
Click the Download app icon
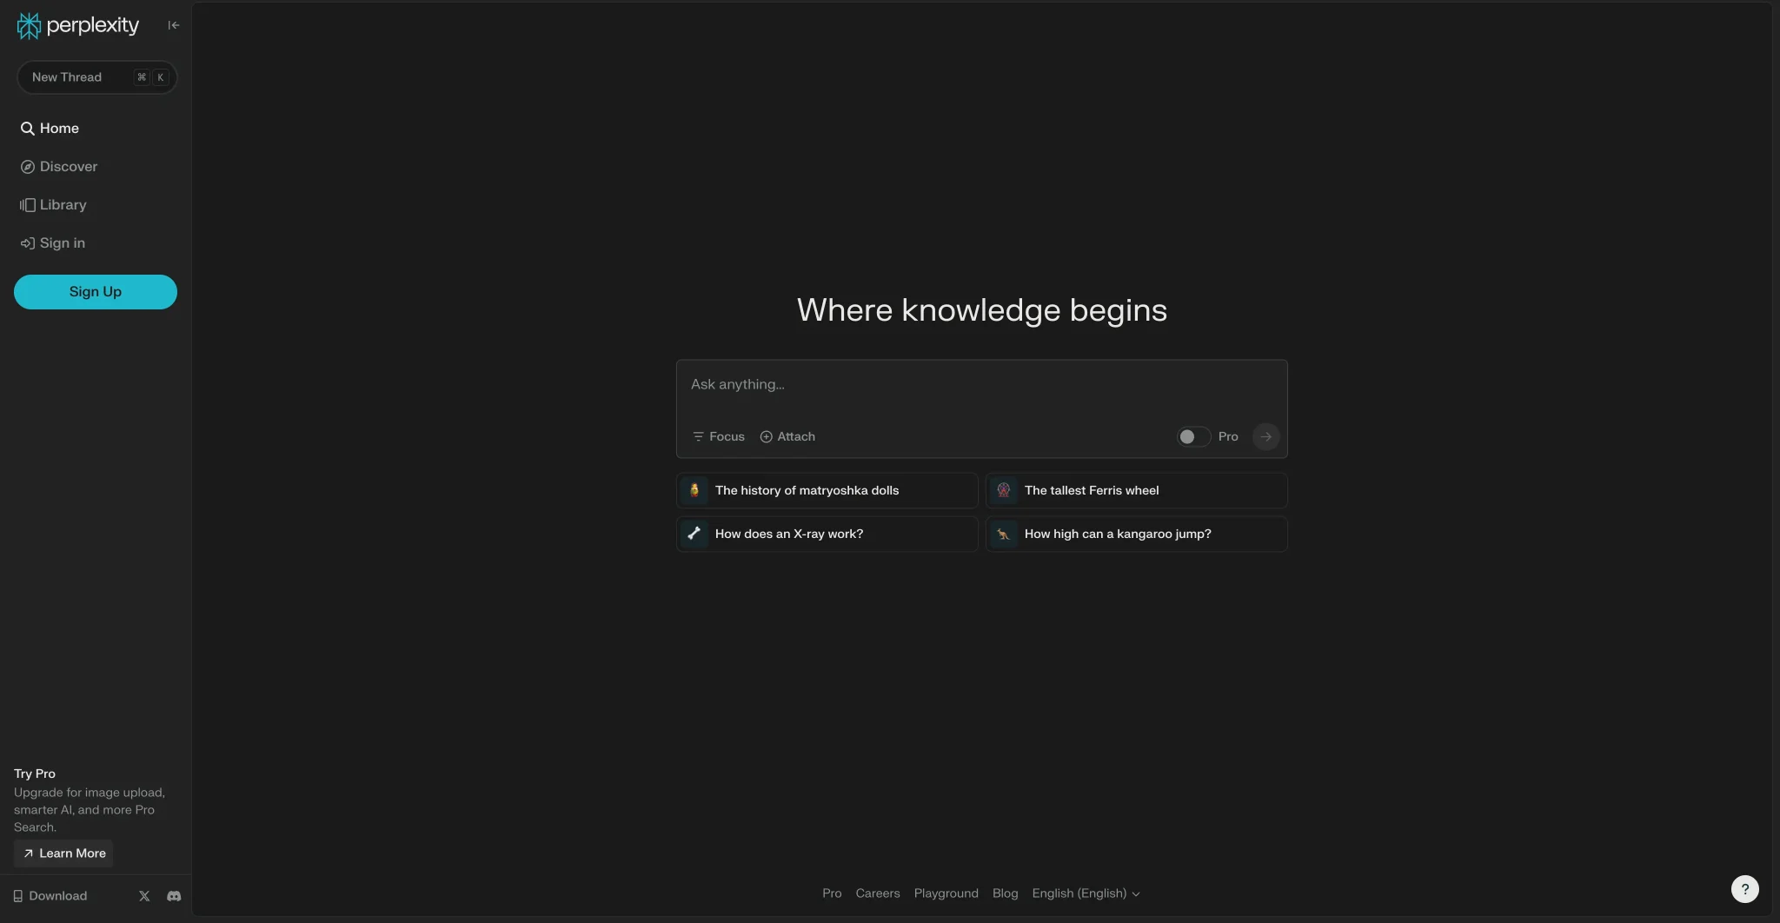coord(18,896)
